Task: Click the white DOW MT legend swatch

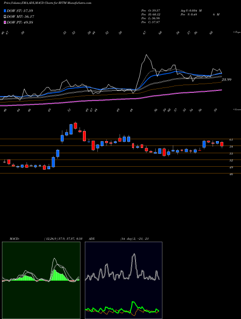Action: tap(5, 16)
